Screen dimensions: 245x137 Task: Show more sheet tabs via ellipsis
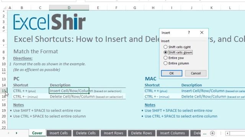[x=205, y=134]
